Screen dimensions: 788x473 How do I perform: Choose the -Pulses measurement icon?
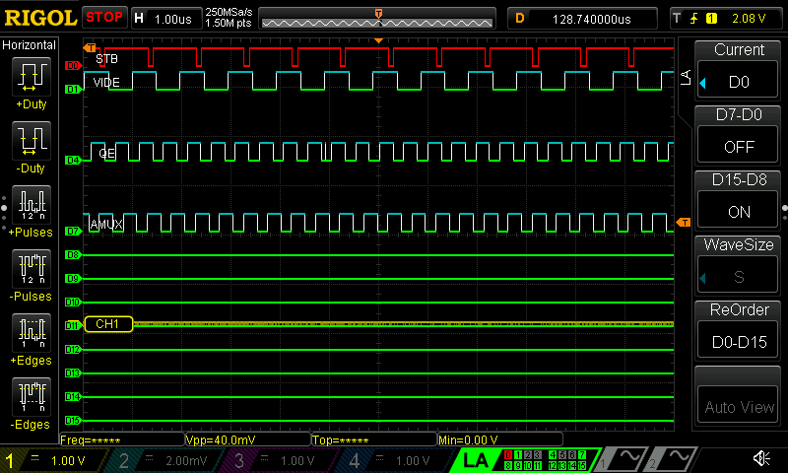pyautogui.click(x=30, y=267)
